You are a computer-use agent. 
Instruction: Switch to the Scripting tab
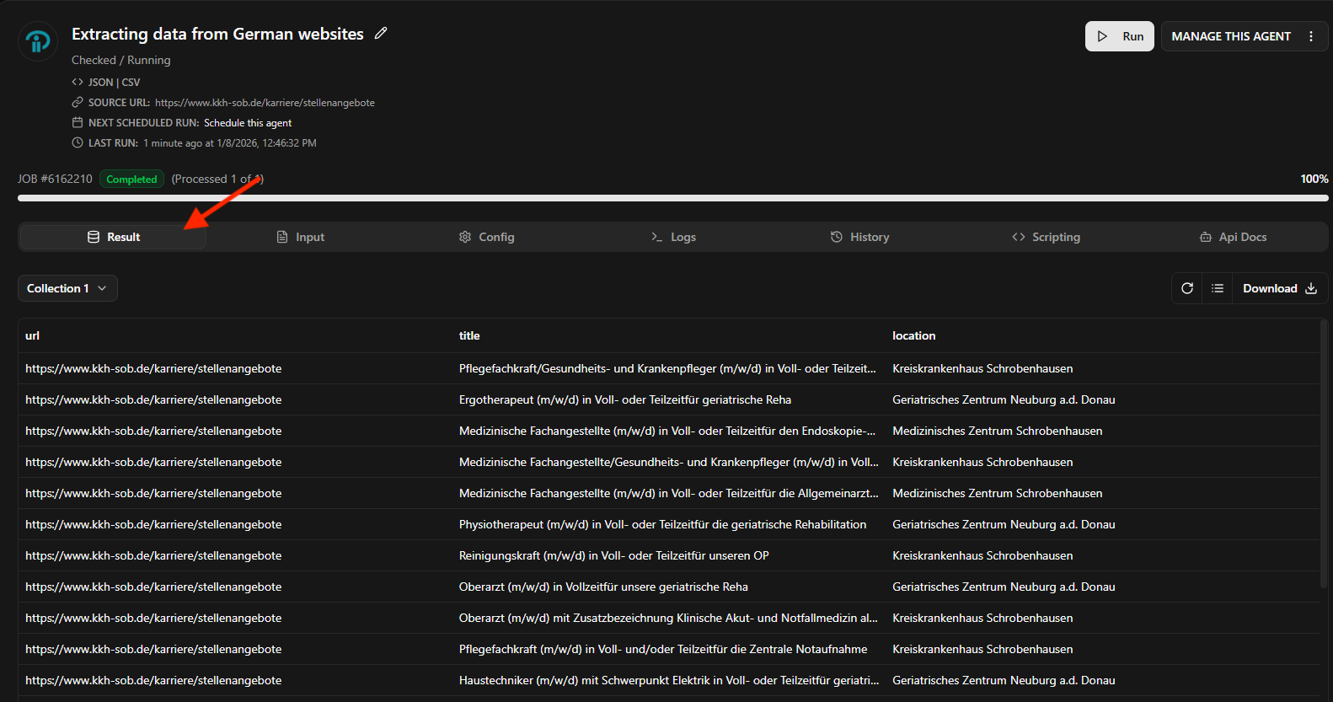click(1046, 237)
